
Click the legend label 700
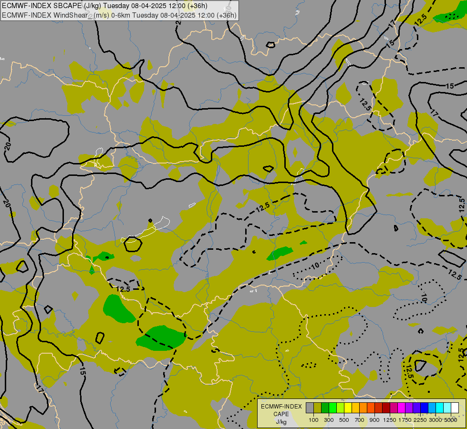click(x=360, y=420)
